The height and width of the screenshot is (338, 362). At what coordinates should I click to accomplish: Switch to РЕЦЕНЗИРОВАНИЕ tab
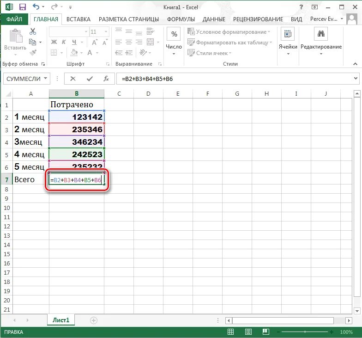[x=258, y=19]
